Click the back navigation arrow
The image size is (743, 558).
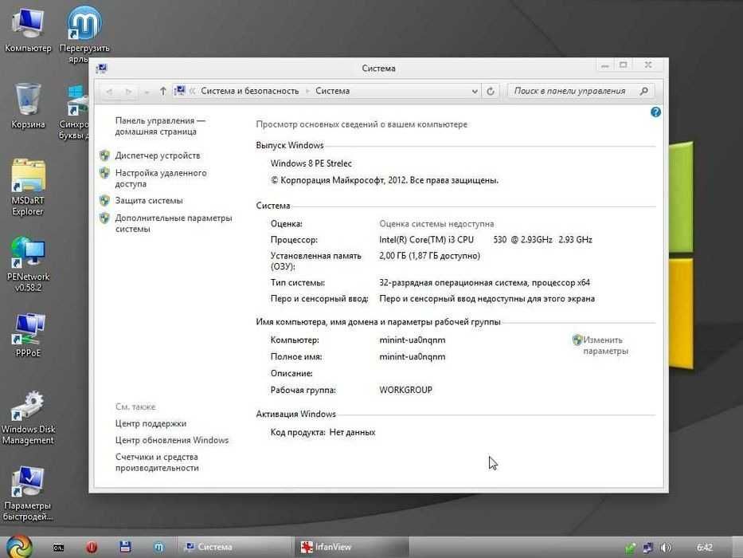(109, 92)
